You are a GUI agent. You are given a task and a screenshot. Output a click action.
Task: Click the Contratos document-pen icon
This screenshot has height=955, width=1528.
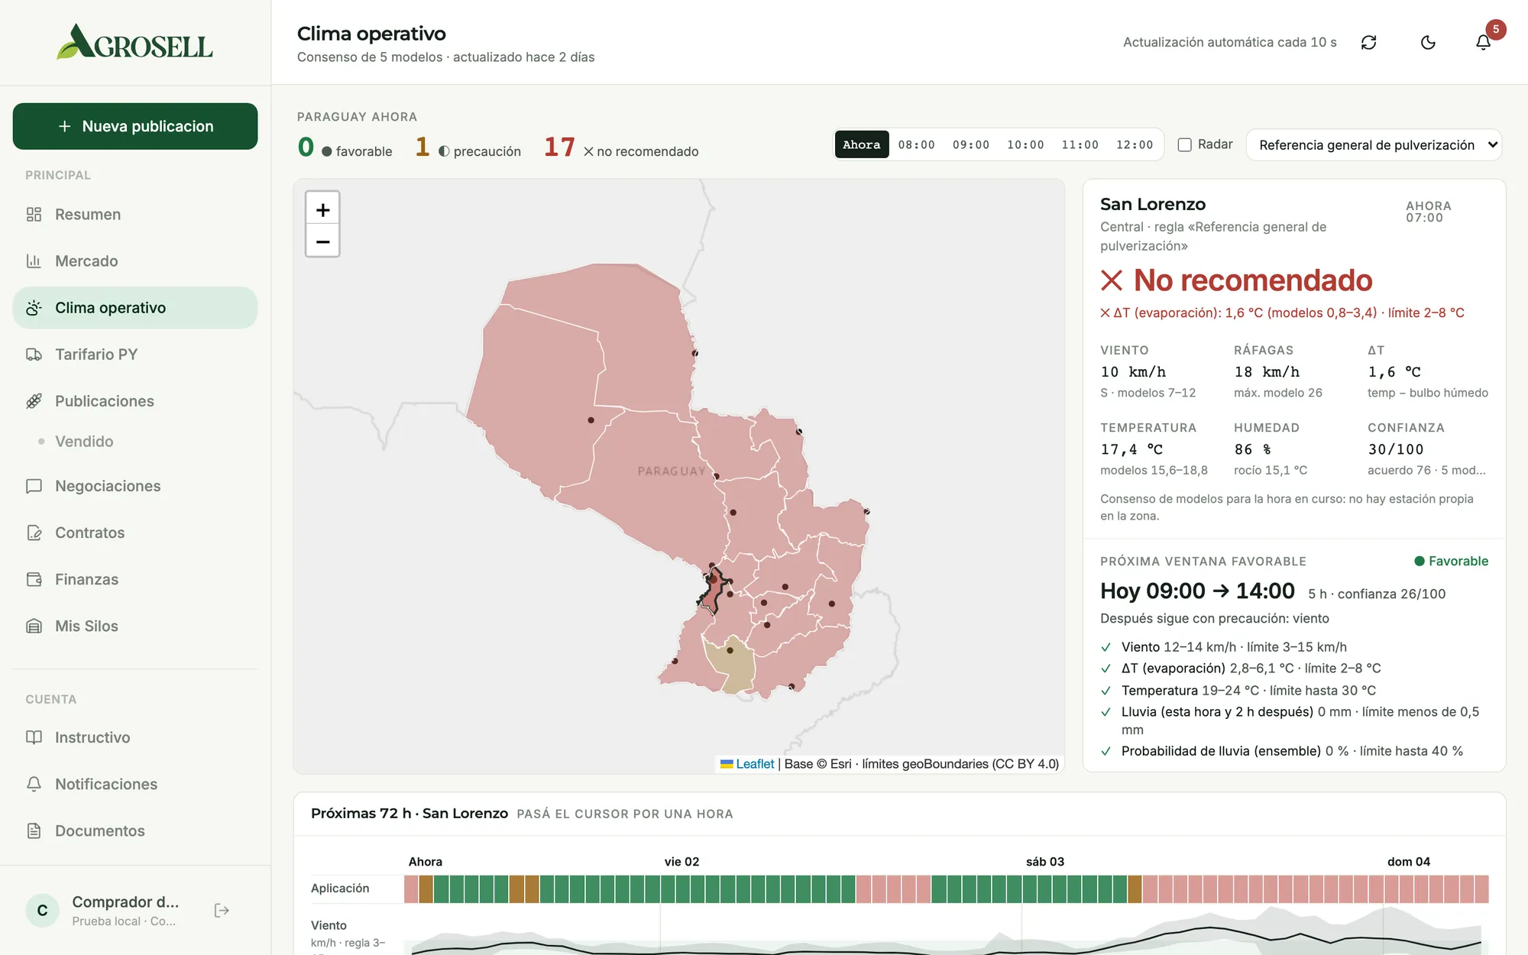(34, 533)
